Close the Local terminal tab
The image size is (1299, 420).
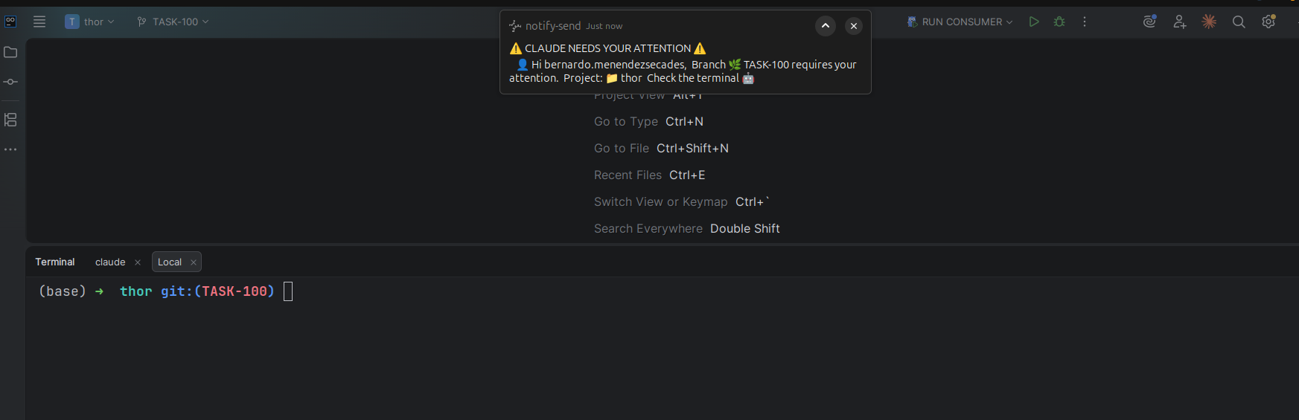pyautogui.click(x=194, y=262)
